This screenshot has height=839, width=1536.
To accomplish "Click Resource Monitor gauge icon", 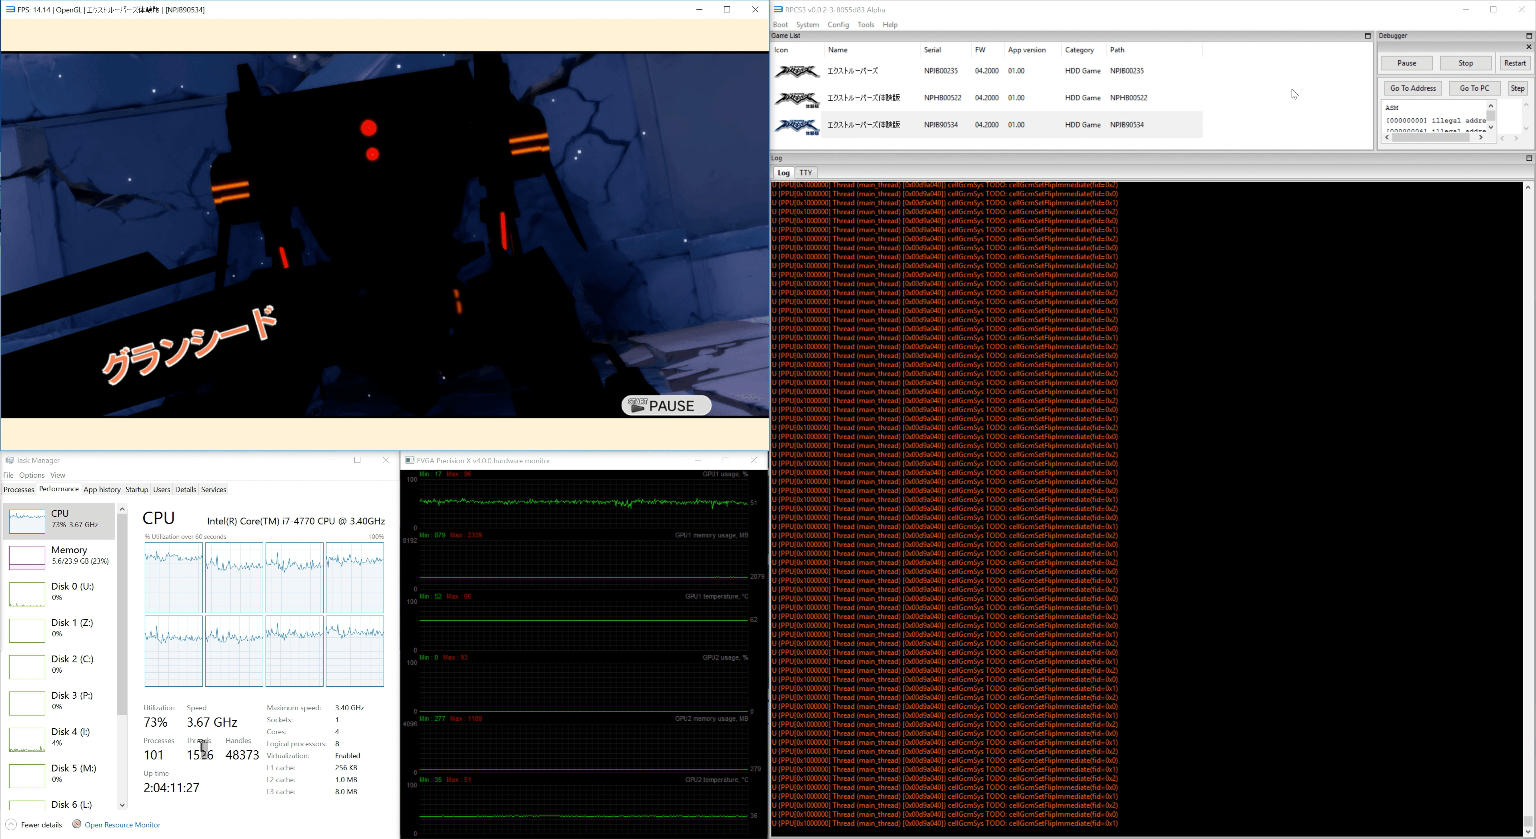I will click(76, 824).
